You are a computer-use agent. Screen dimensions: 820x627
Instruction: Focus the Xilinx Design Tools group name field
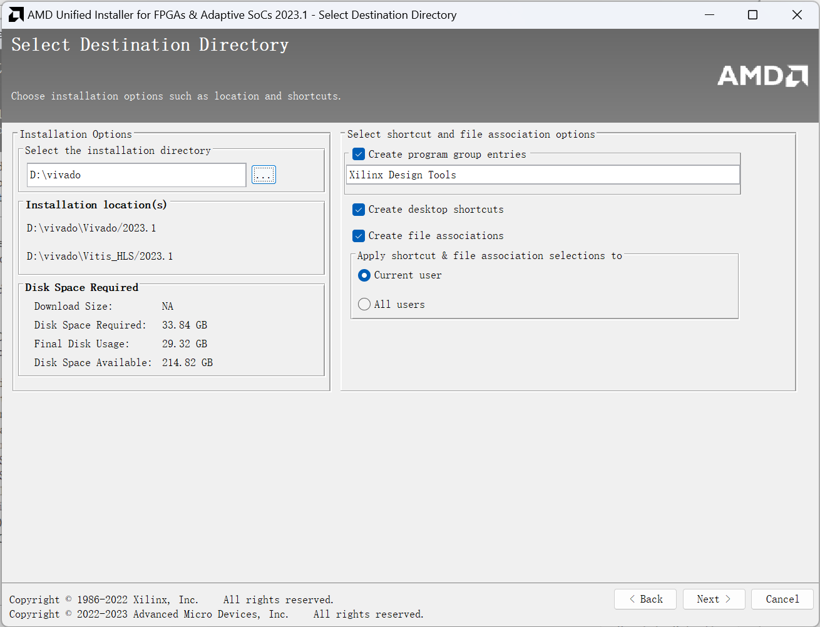pyautogui.click(x=543, y=175)
